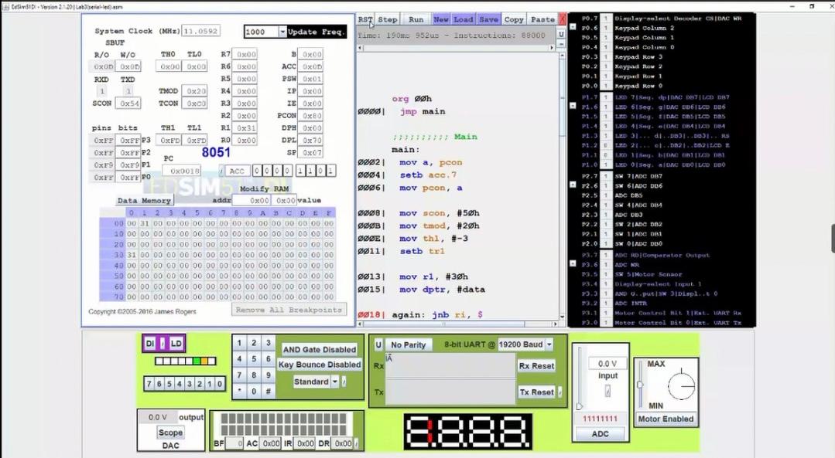Click the format icon below the ADC input voltage

[x=607, y=389]
